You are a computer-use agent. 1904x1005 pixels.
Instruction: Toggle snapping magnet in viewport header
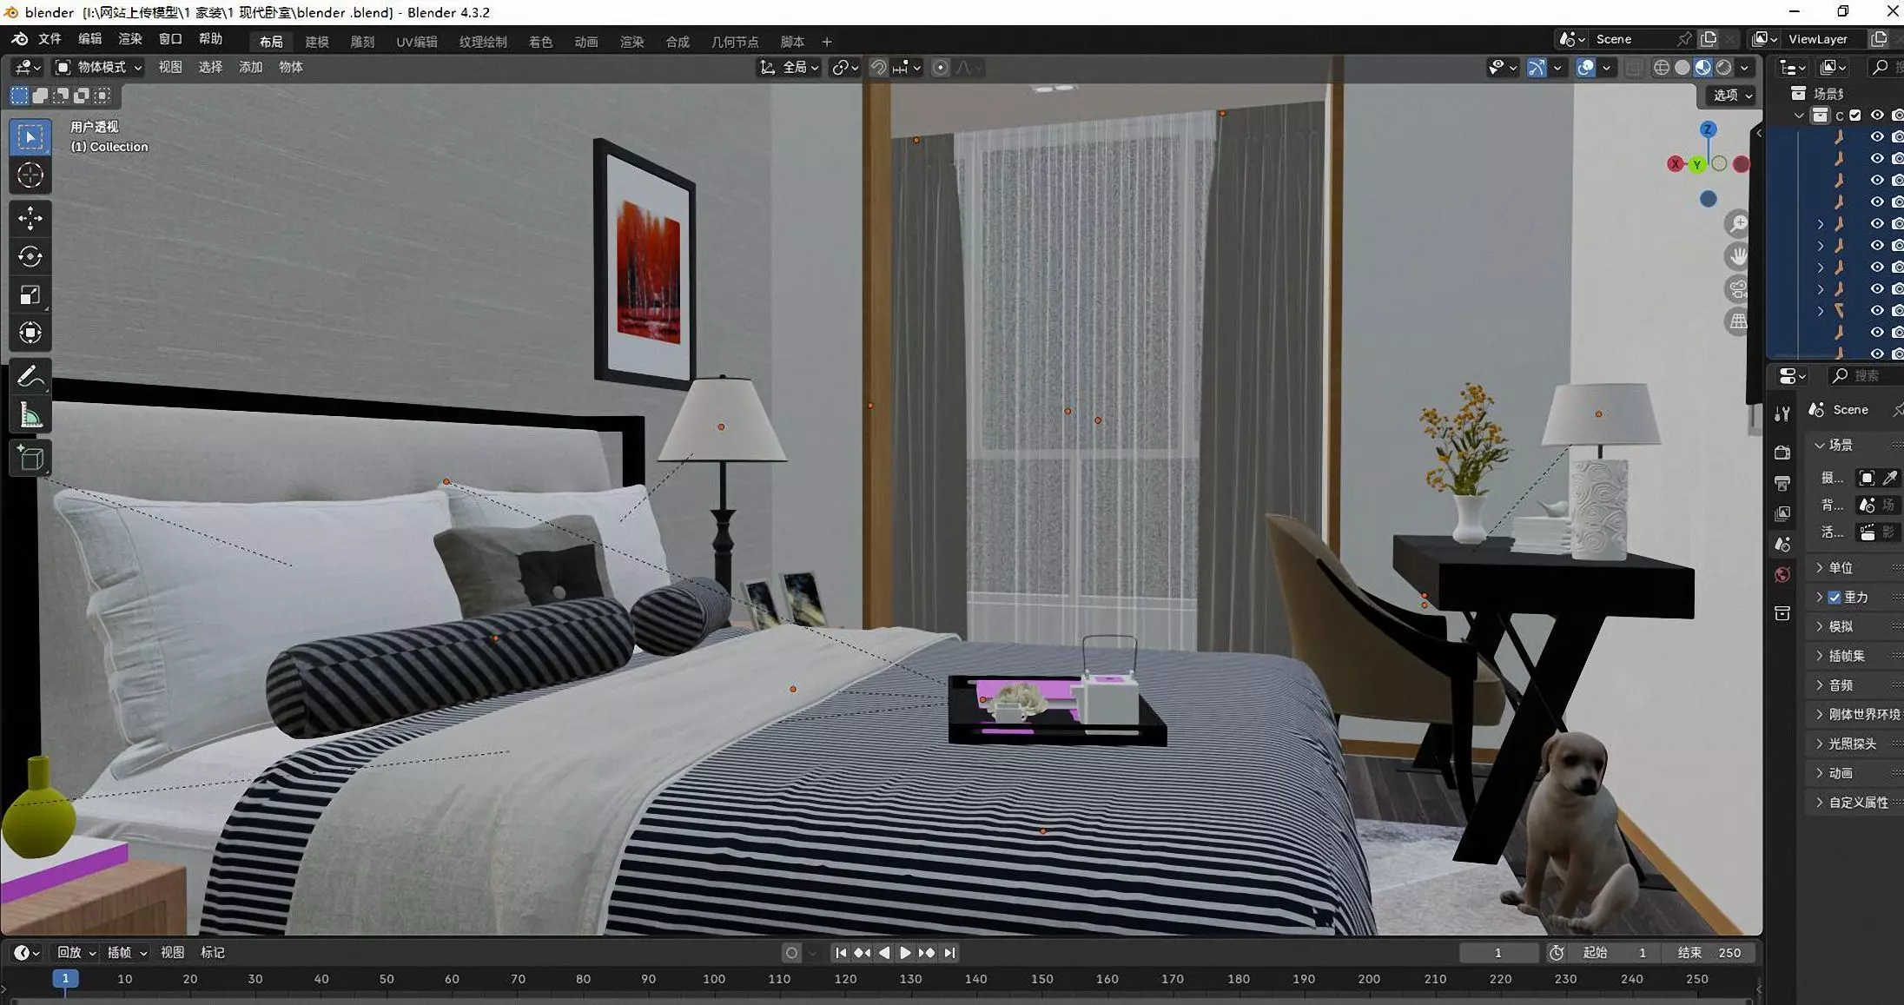pos(878,68)
